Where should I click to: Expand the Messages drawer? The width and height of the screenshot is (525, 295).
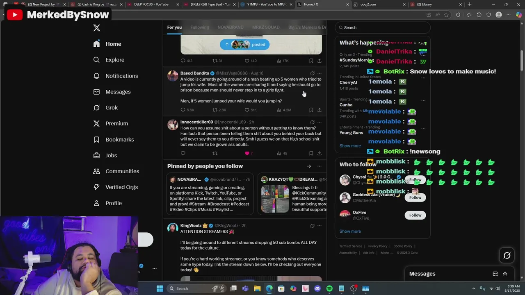(505, 274)
